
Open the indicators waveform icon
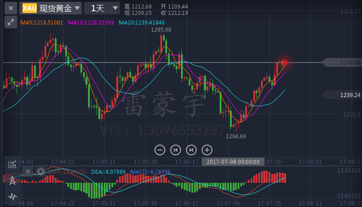tap(13, 197)
